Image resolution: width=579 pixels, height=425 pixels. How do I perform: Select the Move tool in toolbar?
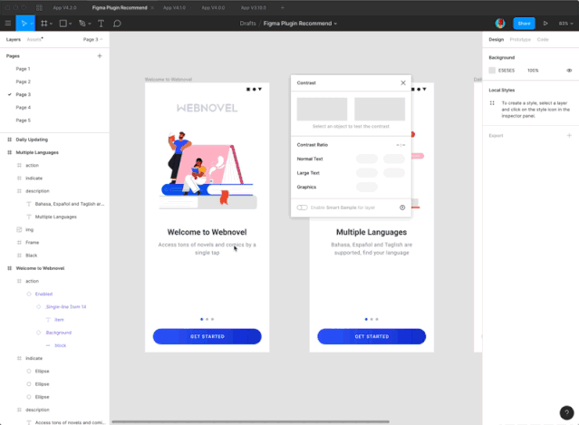click(24, 24)
